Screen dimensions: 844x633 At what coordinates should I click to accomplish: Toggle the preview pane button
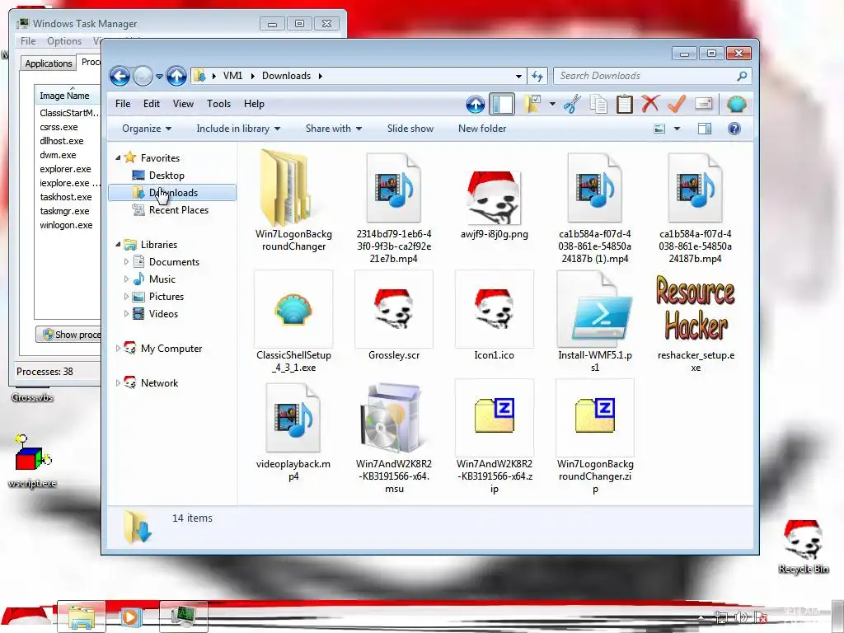[705, 129]
